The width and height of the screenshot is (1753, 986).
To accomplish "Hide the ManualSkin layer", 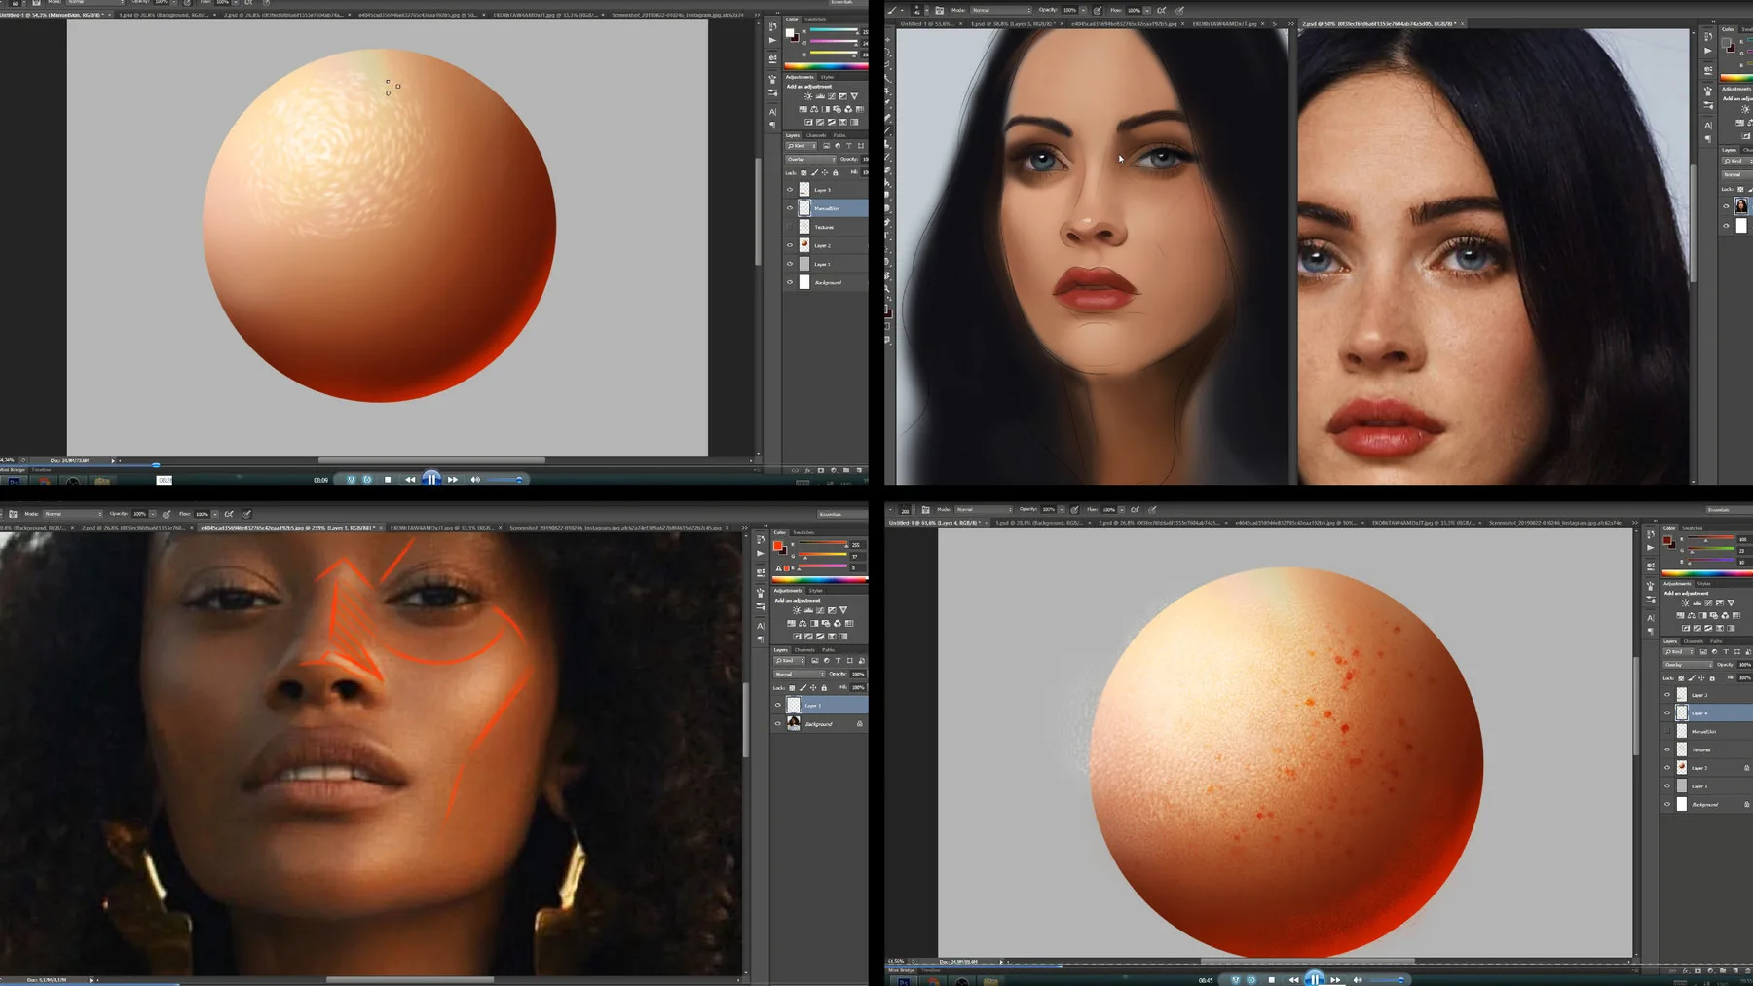I will 789,207.
